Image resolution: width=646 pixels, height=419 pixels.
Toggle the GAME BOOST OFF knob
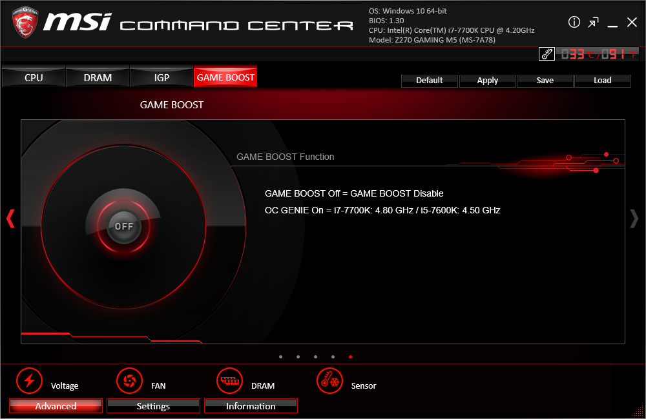(124, 226)
